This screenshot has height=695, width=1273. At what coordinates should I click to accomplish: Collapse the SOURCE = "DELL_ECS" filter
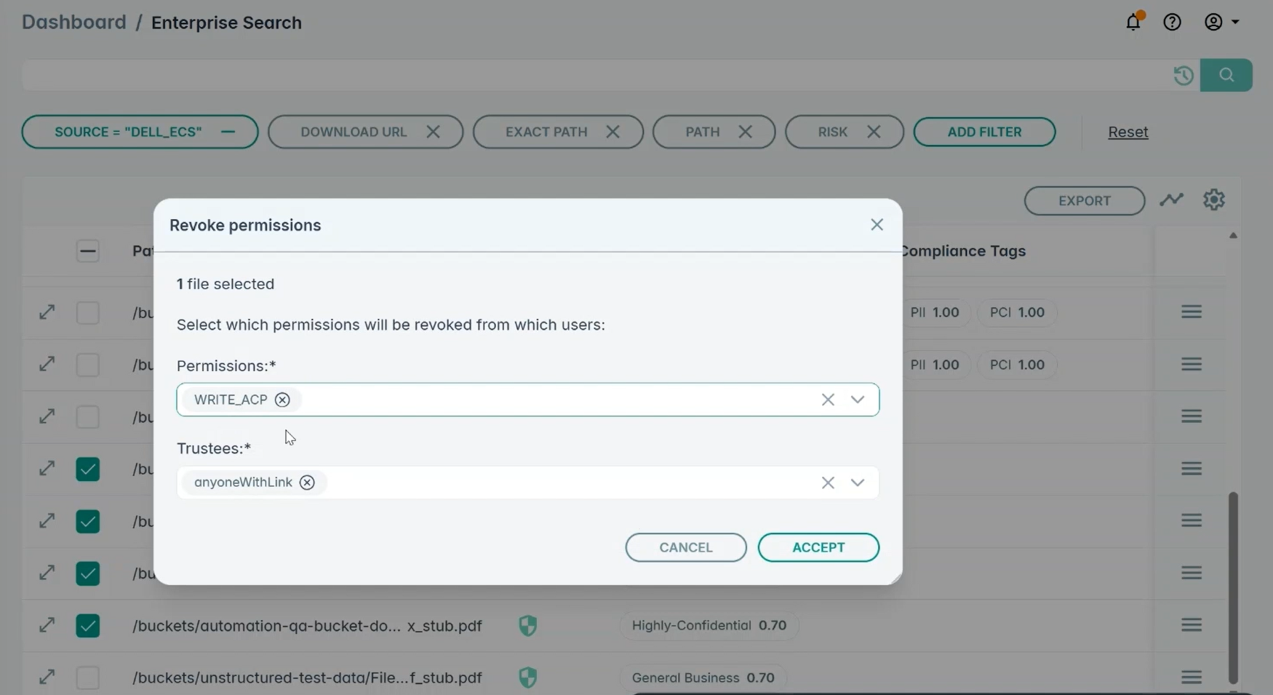228,132
